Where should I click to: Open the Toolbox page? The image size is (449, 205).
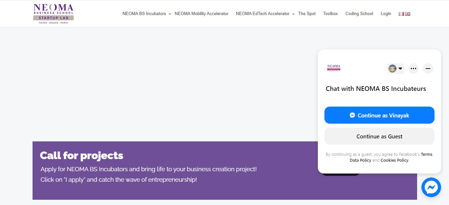(x=330, y=14)
